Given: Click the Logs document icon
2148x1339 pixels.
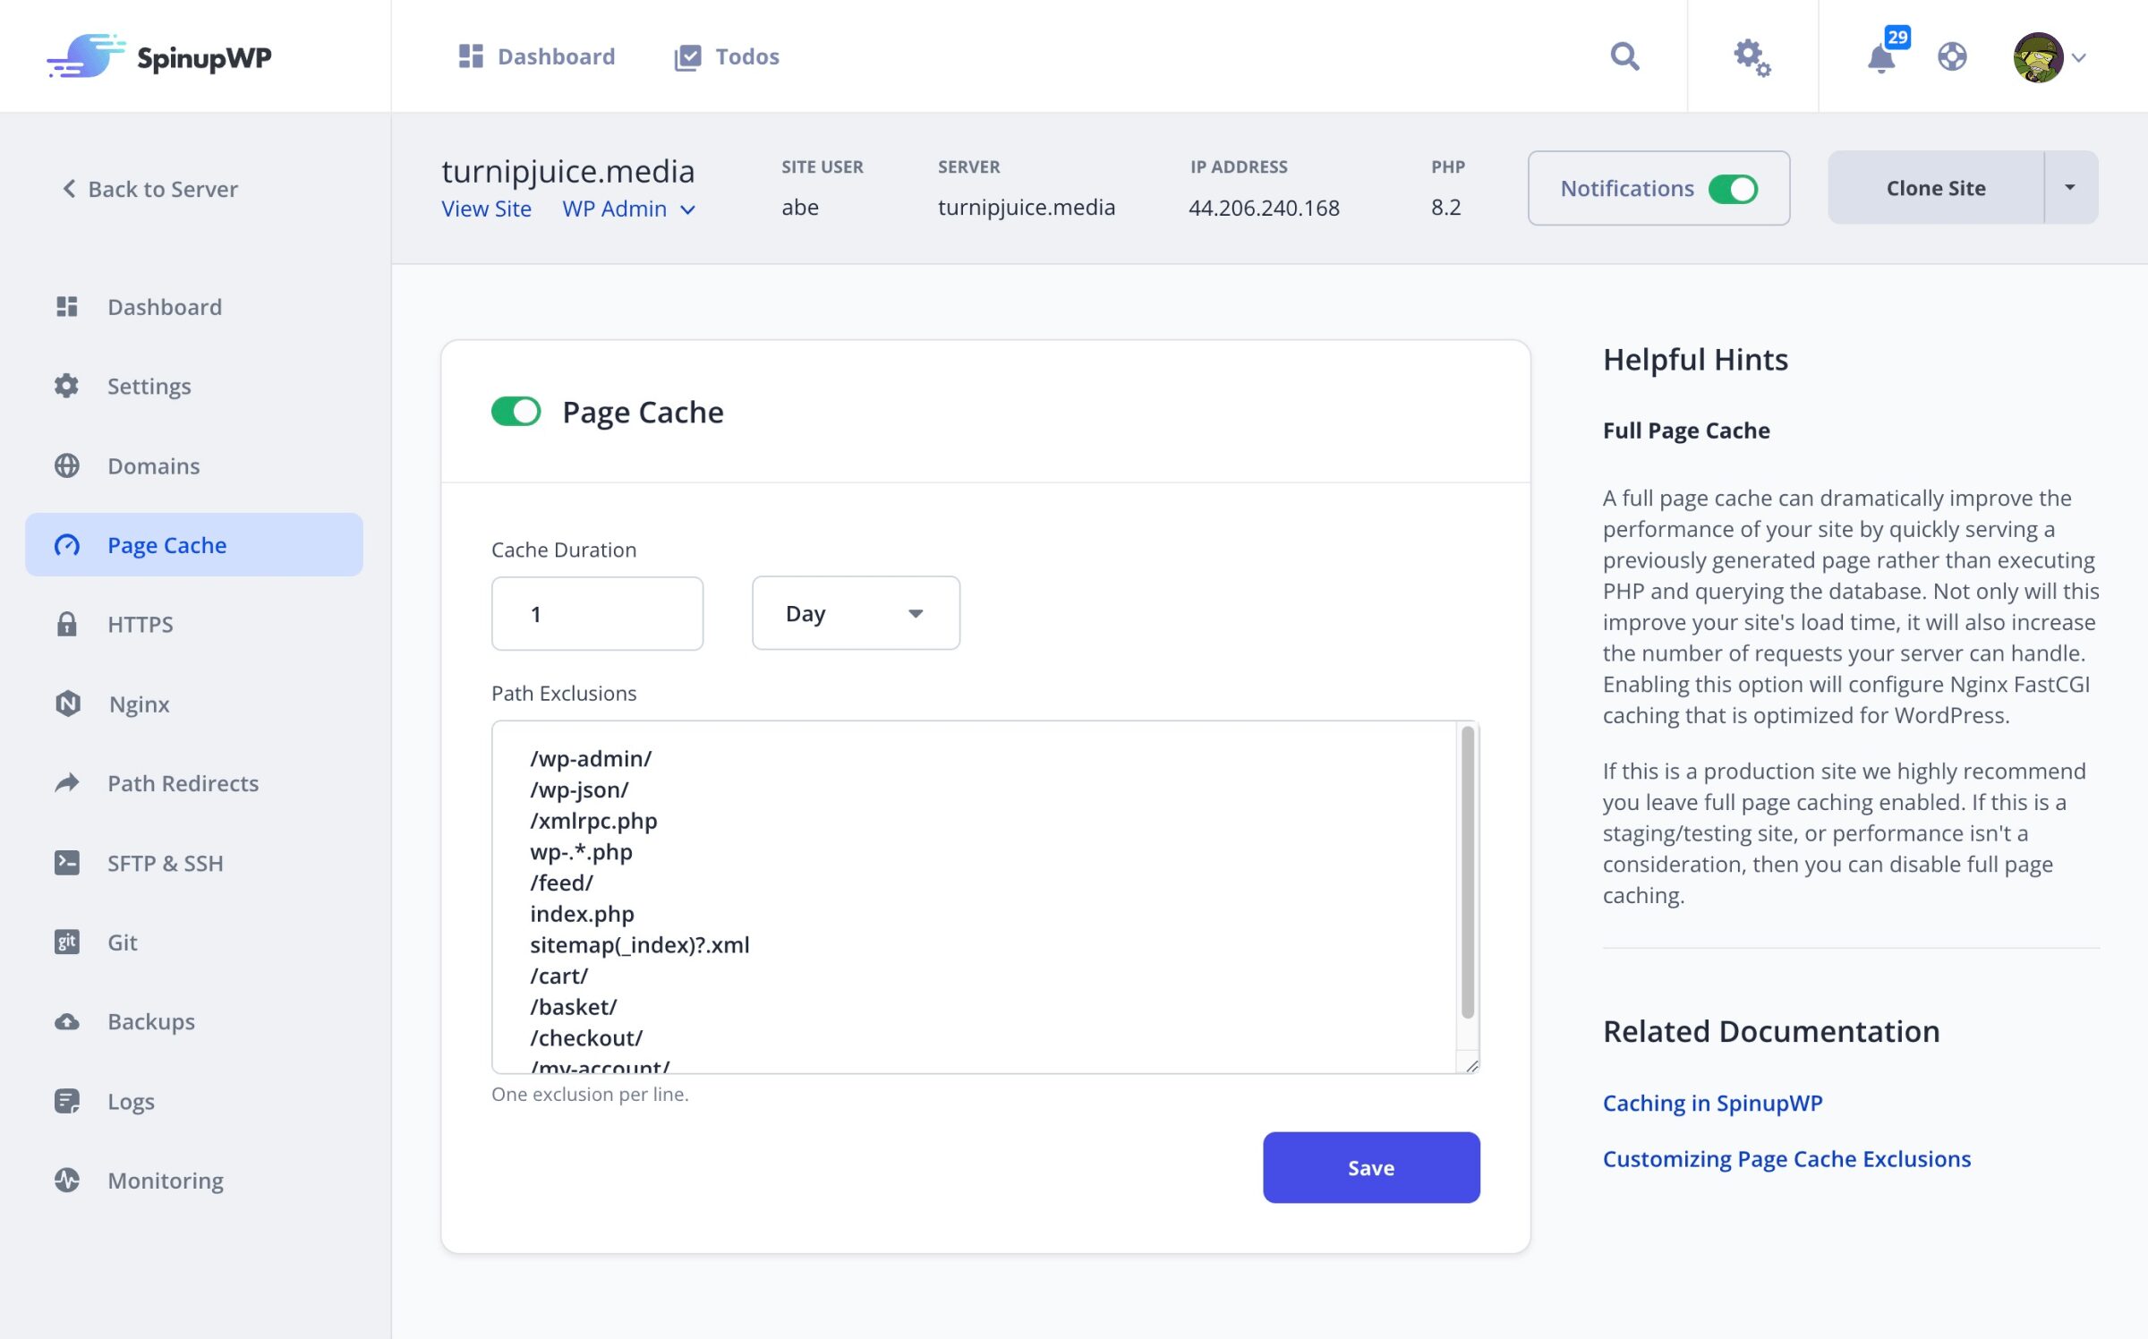Looking at the screenshot, I should 67,1101.
